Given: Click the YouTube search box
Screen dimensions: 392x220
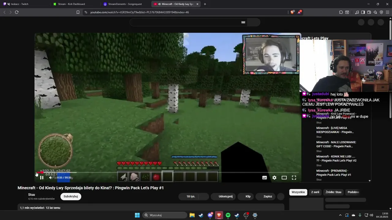Looking at the screenshot, I should click(x=188, y=22).
